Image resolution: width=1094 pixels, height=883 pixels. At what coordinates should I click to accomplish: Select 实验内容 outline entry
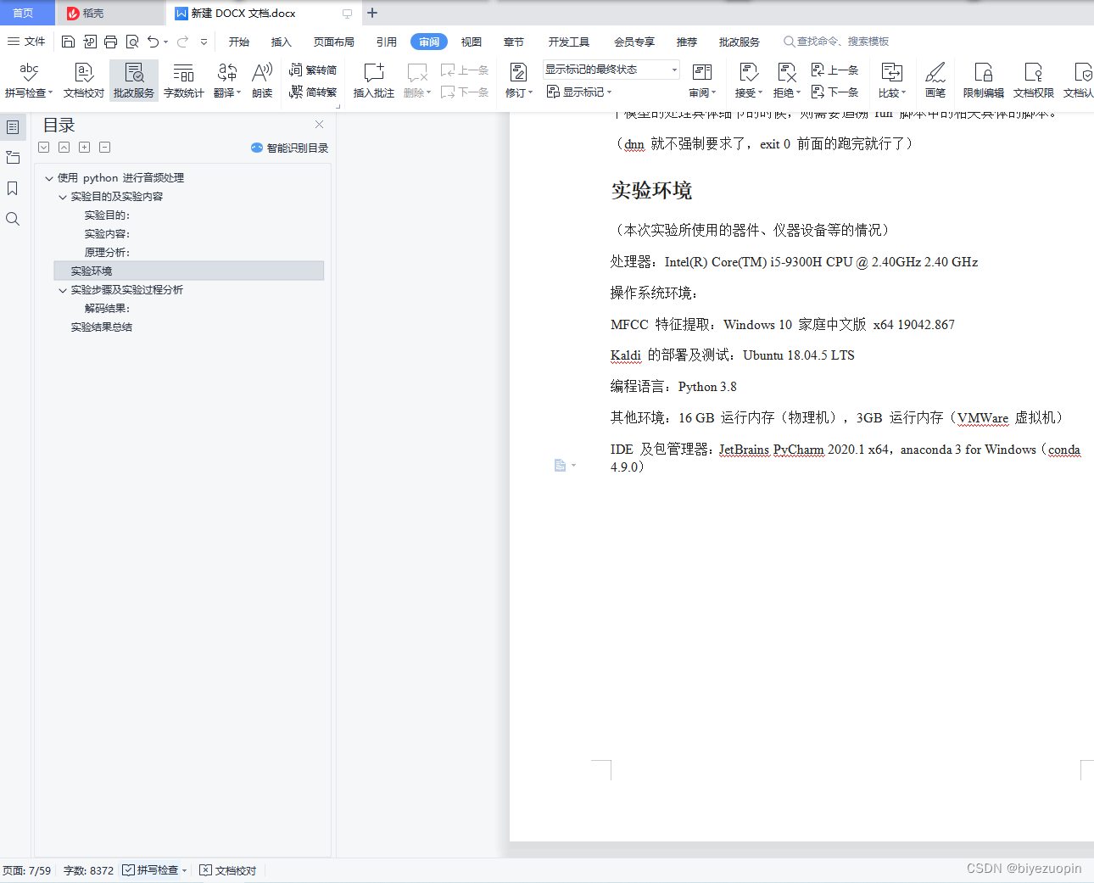point(107,234)
